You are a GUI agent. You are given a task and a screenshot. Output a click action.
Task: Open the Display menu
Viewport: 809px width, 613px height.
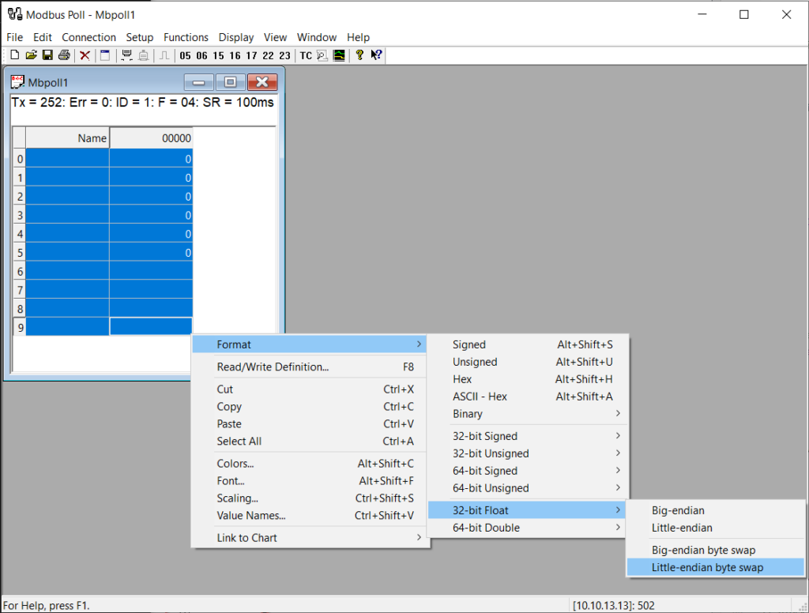235,37
